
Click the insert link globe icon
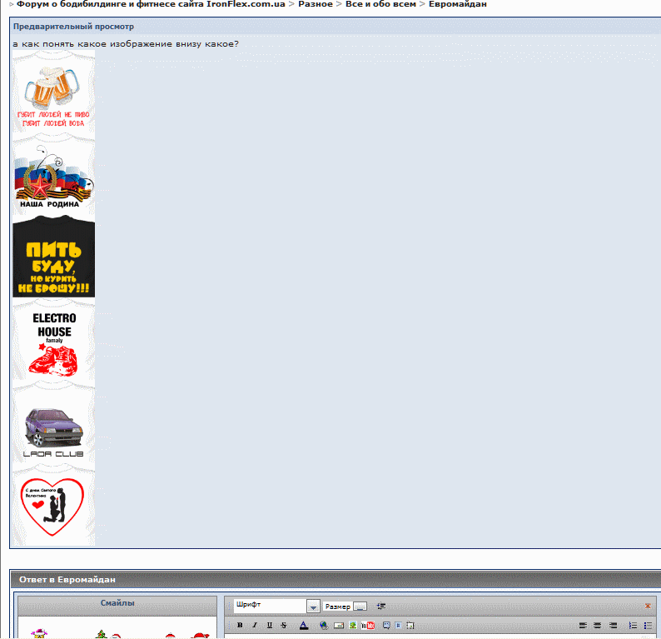pos(324,625)
